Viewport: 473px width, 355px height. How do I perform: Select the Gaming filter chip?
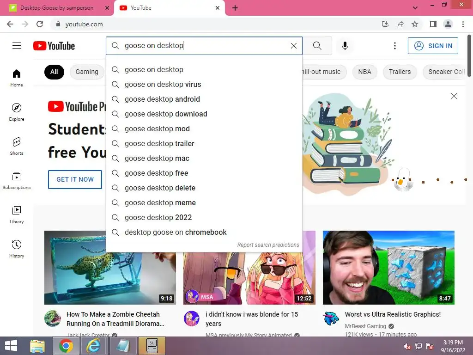pyautogui.click(x=87, y=72)
